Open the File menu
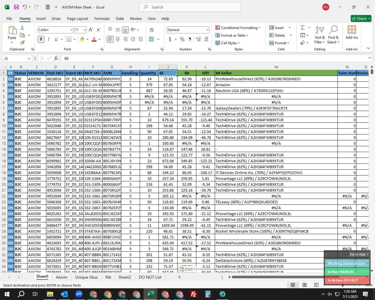 point(9,18)
